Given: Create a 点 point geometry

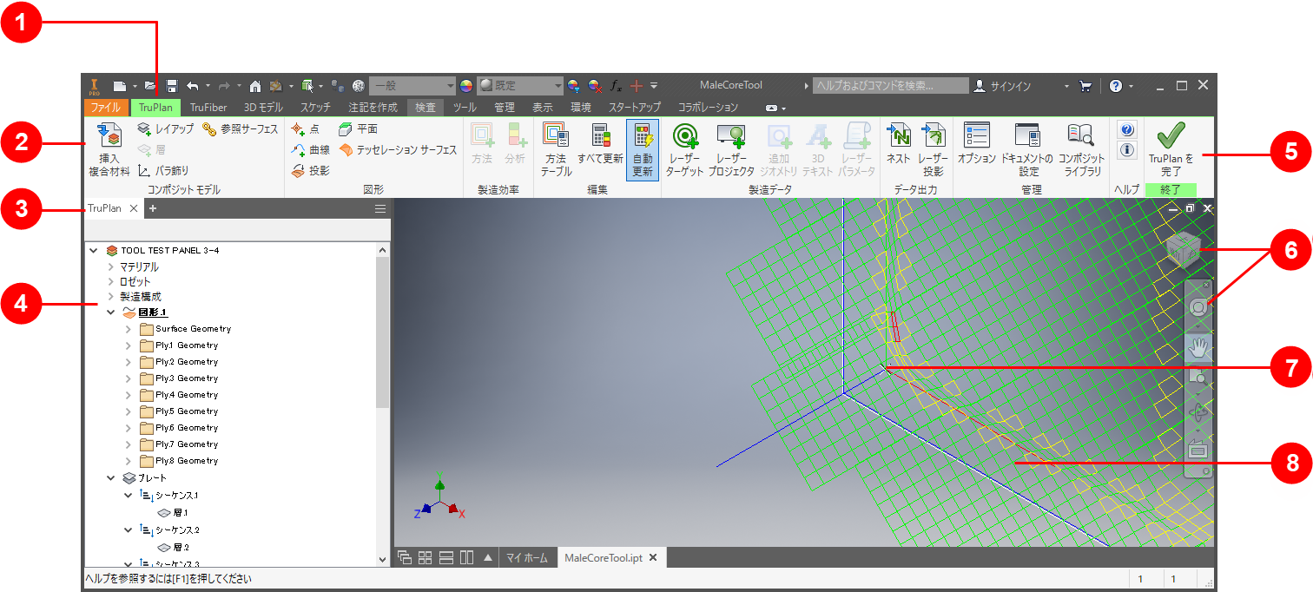Looking at the screenshot, I should (306, 128).
